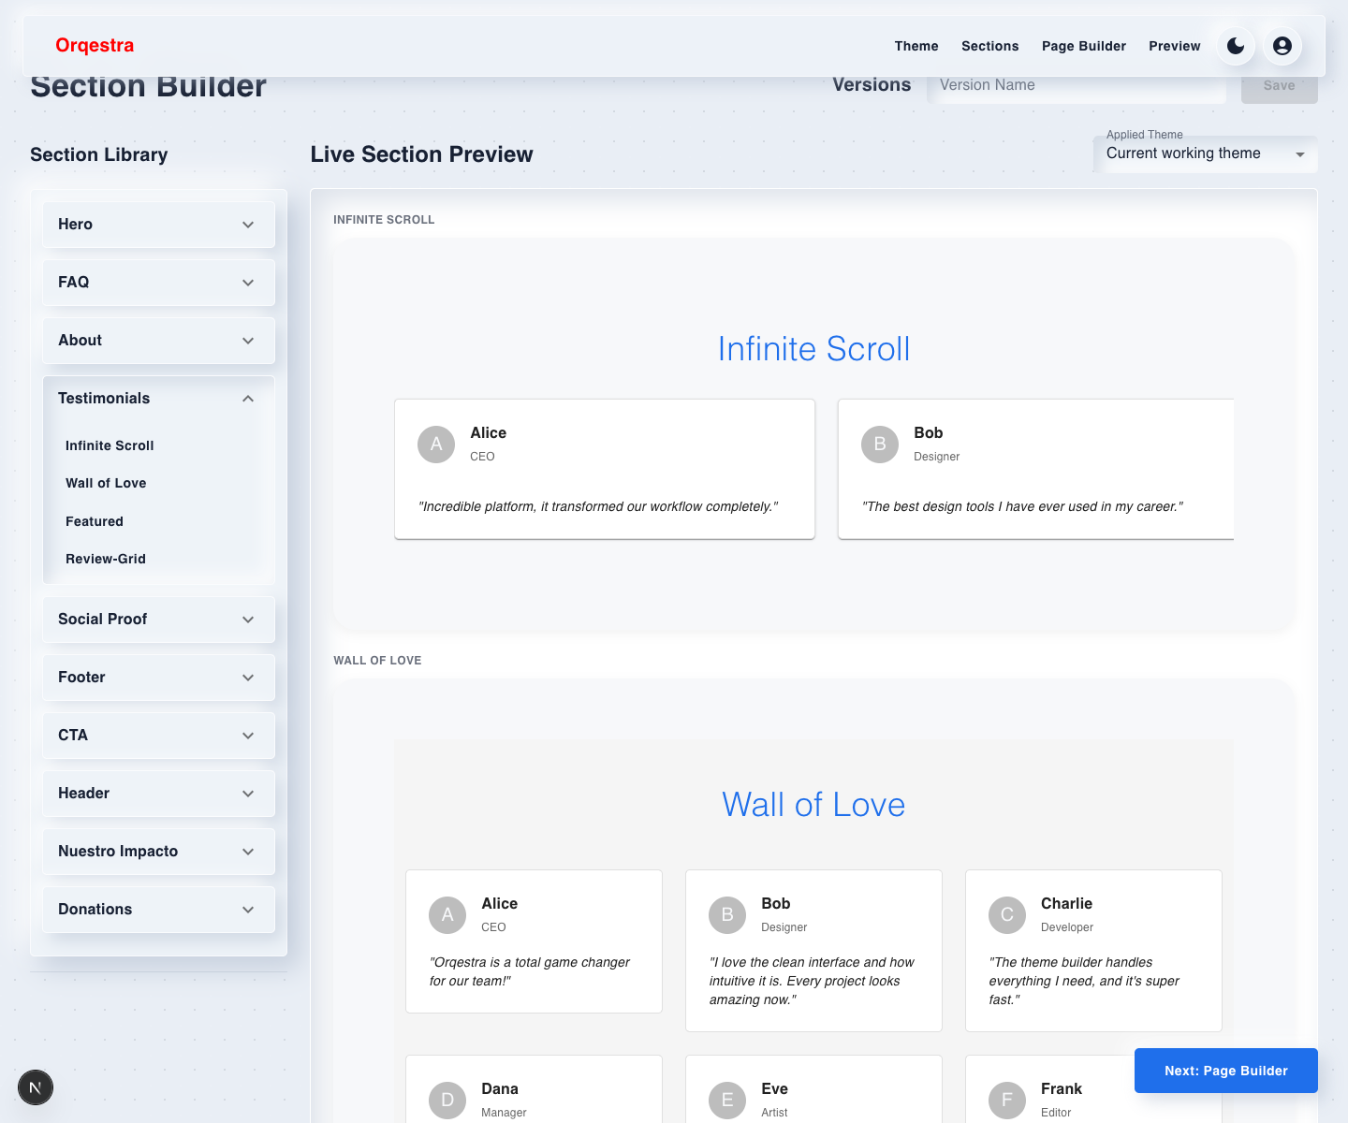The height and width of the screenshot is (1123, 1348).
Task: Click Alice's "Incredible platform" quote
Action: tap(598, 506)
